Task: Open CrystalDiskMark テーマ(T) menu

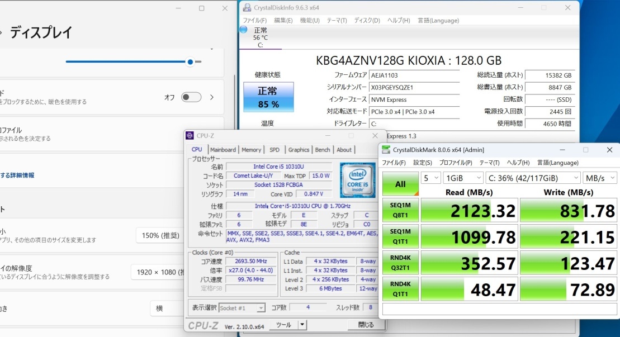Action: coord(489,163)
